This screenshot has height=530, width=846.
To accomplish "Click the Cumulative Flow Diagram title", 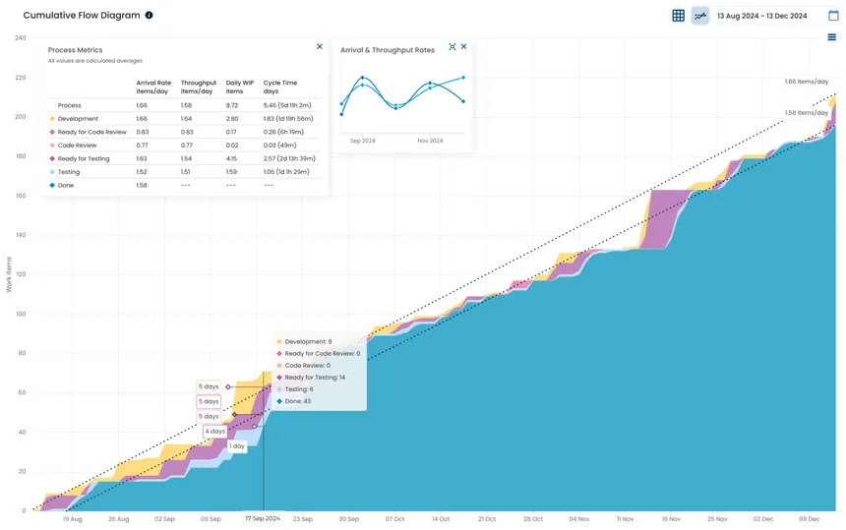I will pos(82,15).
